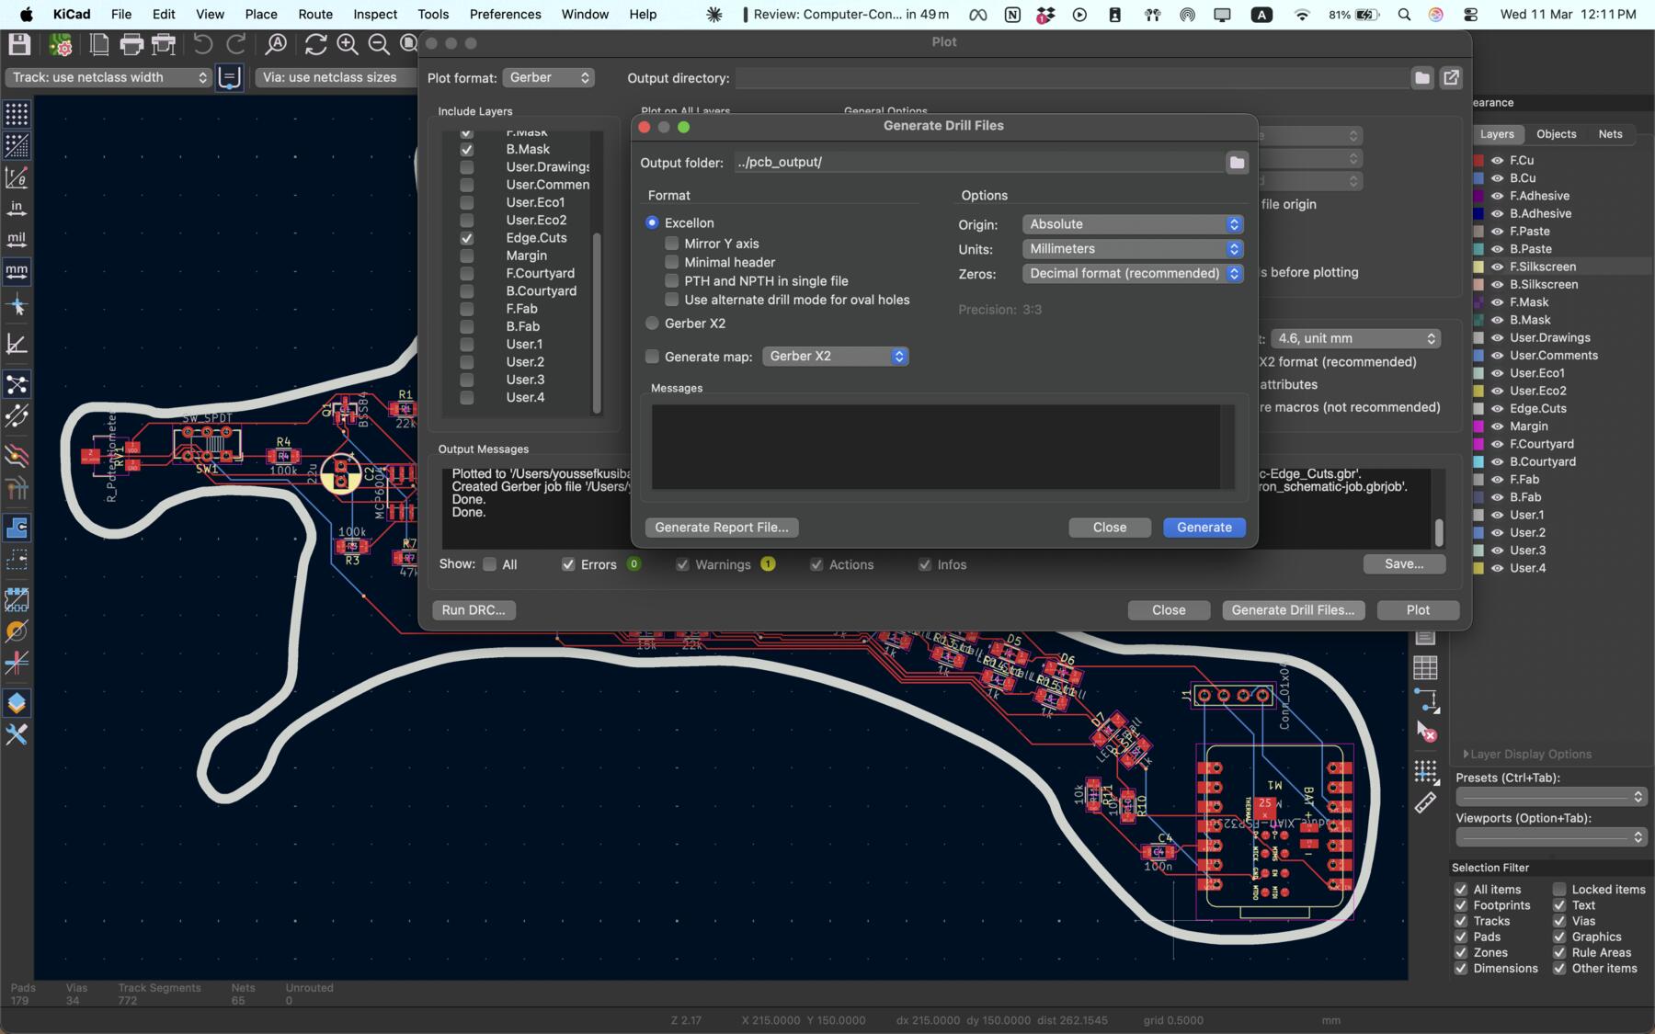Click the Run DRC button
The image size is (1655, 1034).
coord(473,610)
